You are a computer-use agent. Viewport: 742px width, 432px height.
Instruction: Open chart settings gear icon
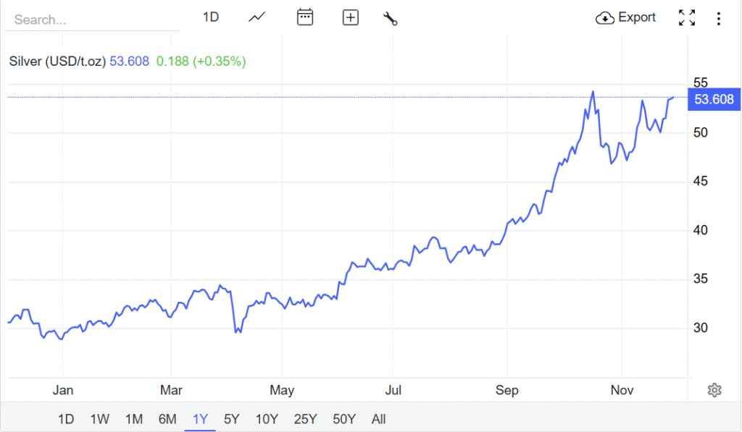tap(714, 391)
